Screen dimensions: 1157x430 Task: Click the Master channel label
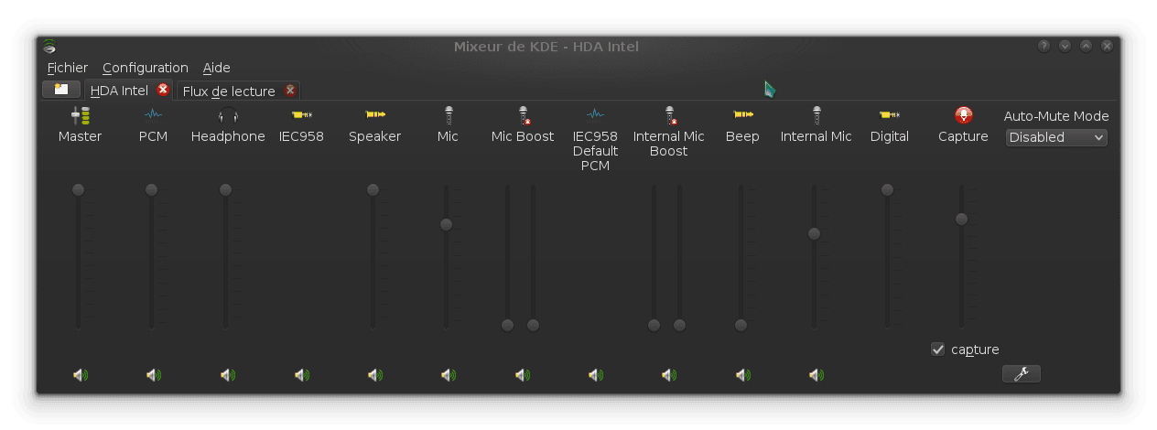pos(81,136)
